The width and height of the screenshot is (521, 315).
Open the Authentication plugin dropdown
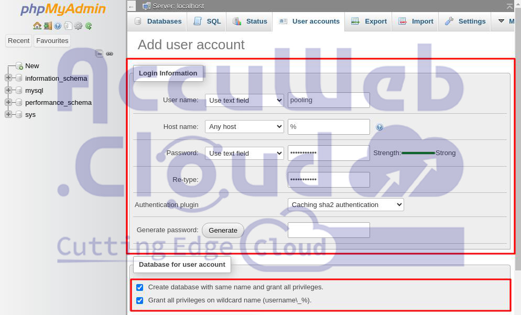pyautogui.click(x=346, y=205)
